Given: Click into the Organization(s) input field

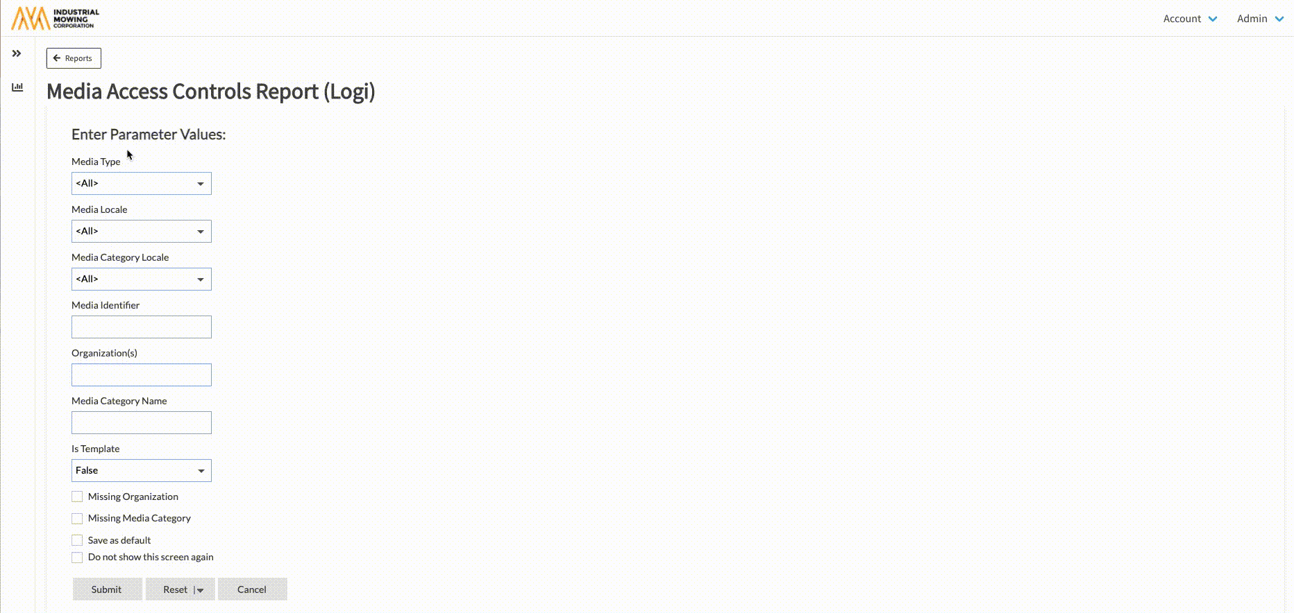Looking at the screenshot, I should tap(142, 375).
